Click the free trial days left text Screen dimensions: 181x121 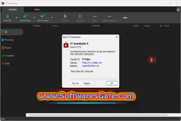click(82, 71)
